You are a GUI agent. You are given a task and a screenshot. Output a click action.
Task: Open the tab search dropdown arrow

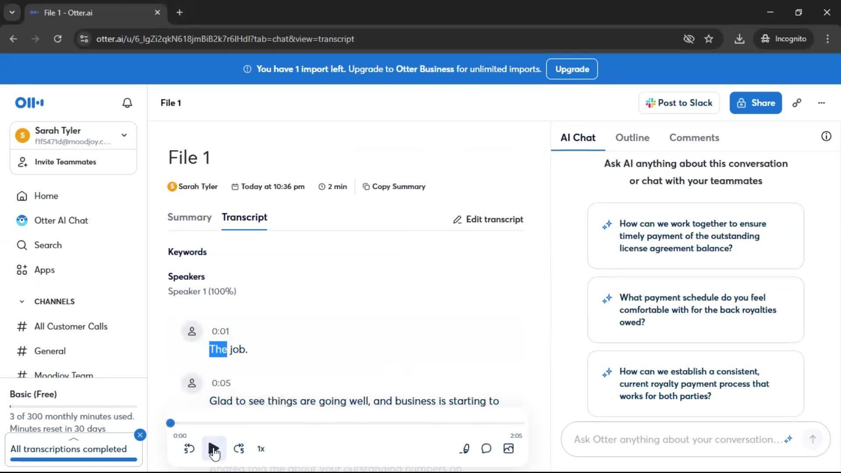12,13
